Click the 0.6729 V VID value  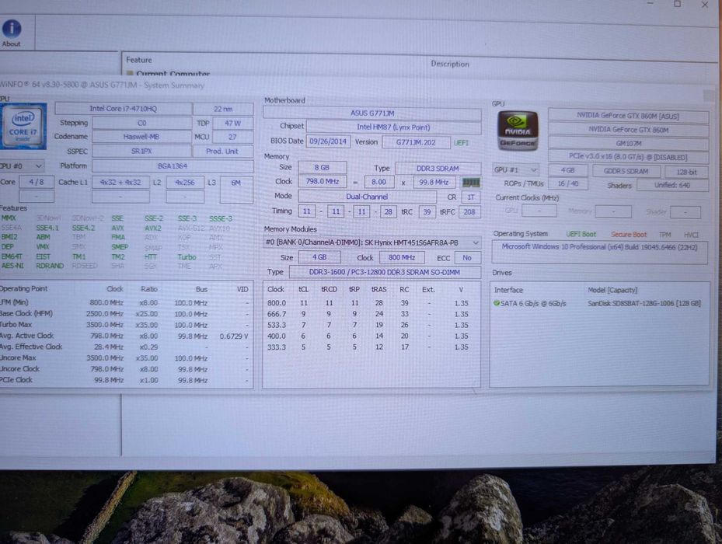tap(233, 337)
